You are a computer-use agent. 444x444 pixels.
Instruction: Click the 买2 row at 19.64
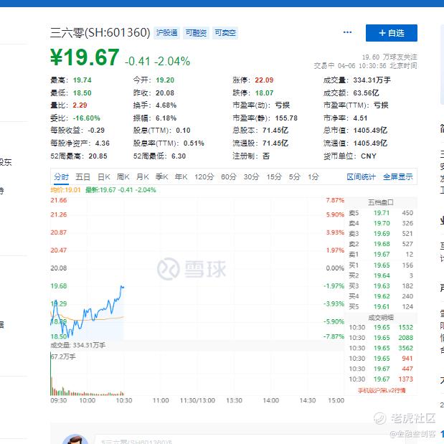[381, 275]
